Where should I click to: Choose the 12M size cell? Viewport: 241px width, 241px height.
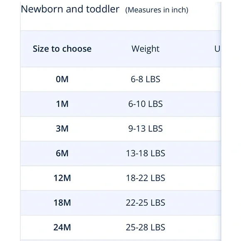pyautogui.click(x=62, y=178)
